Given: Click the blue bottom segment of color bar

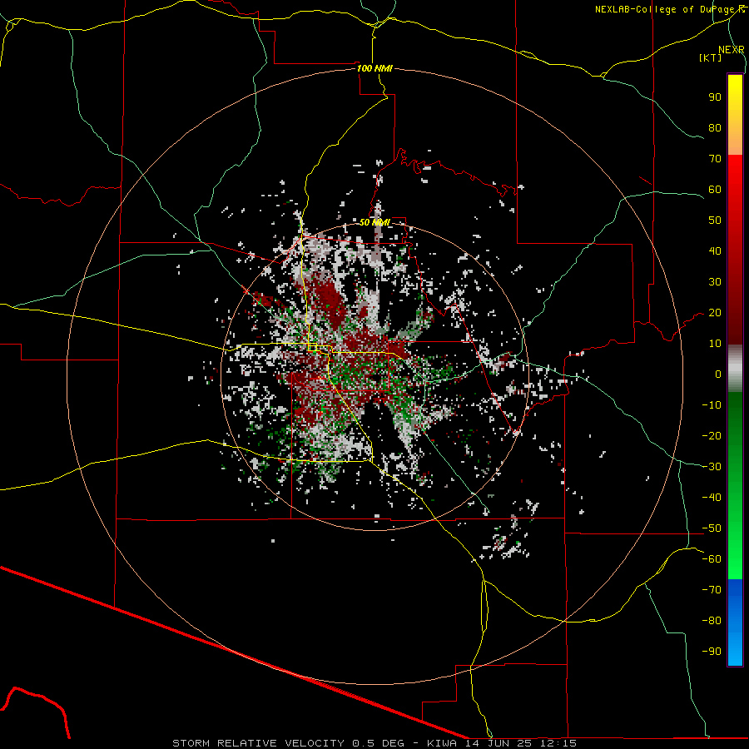Looking at the screenshot, I should coord(735,623).
